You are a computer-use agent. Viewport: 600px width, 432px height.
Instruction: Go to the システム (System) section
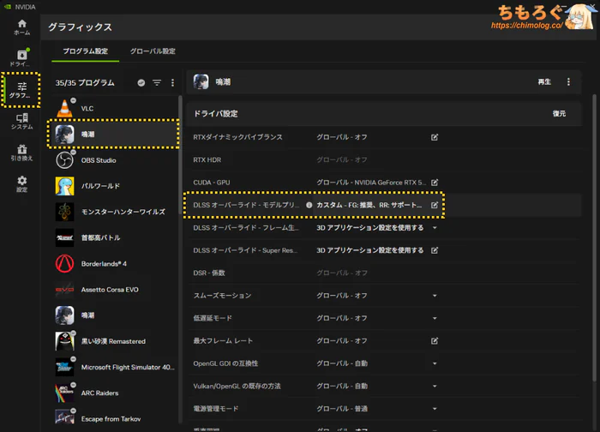click(22, 122)
